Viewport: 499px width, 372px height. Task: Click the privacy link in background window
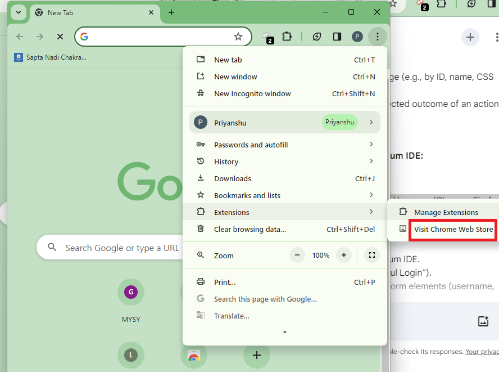pos(482,352)
